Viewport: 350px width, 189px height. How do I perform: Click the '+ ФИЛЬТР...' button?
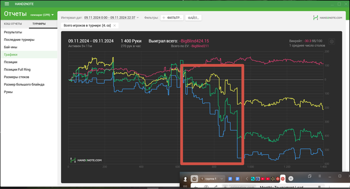[171, 18]
